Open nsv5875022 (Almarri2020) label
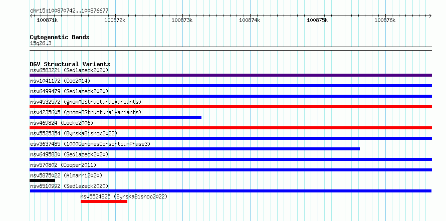Screen dimensions: 446x221 pos(66,175)
